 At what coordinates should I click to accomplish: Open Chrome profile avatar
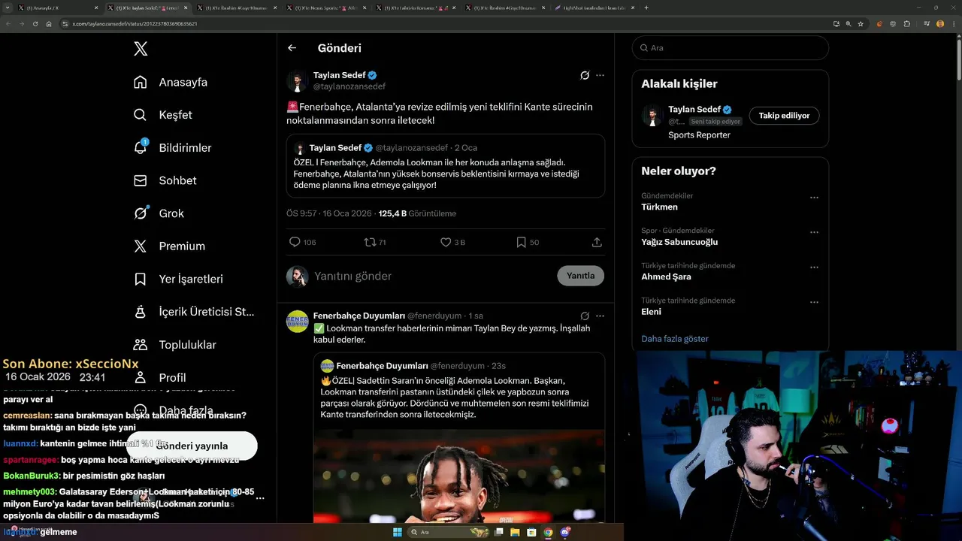[x=940, y=23]
